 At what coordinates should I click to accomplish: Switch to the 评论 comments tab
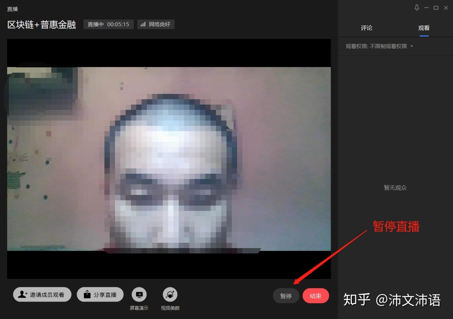[x=366, y=28]
